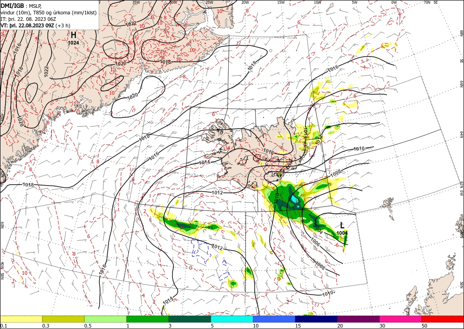Click the '70N 5E' corner label

pyautogui.click(x=431, y=2)
